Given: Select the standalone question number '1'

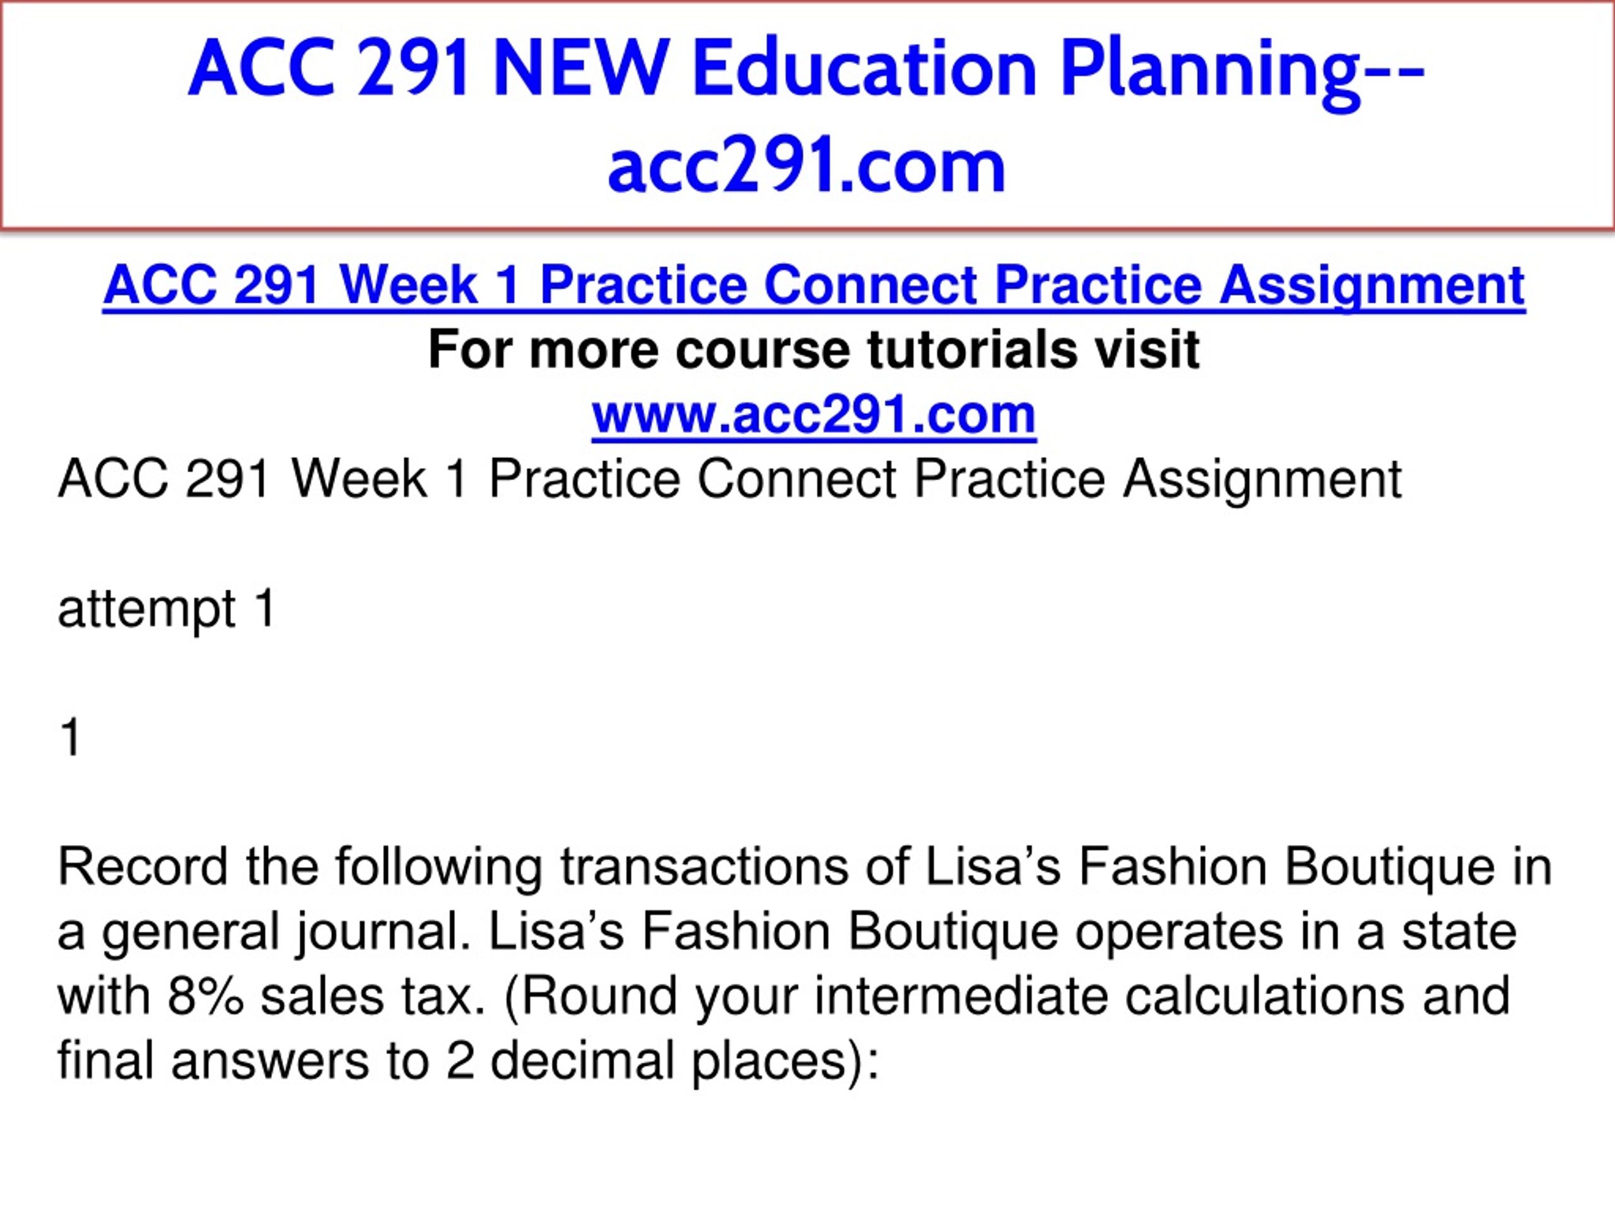Looking at the screenshot, I should [x=70, y=737].
